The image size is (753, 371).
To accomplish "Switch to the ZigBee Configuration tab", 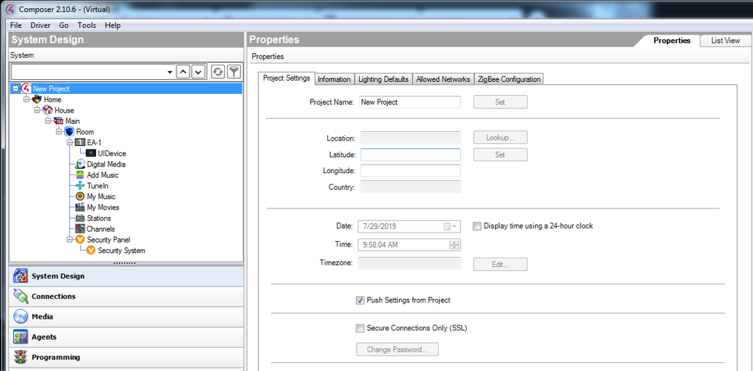I will click(509, 79).
